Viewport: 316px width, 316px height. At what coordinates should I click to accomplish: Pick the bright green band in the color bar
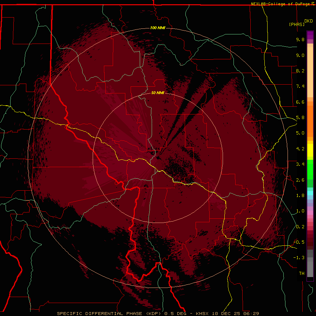[310, 170]
